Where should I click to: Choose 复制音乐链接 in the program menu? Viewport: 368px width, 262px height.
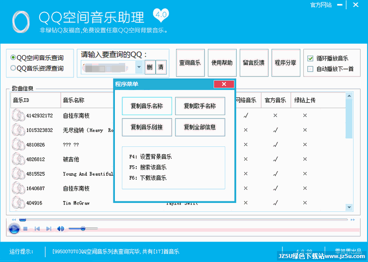pos(147,127)
